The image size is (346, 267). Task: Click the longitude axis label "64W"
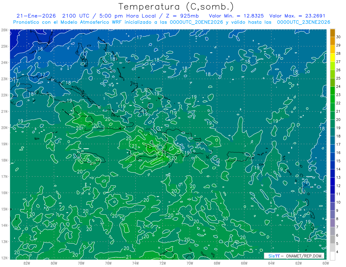pyautogui.click(x=271, y=263)
